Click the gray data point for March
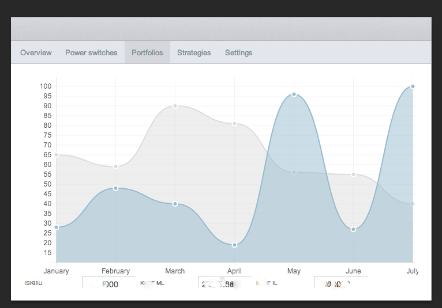The image size is (442, 308). (175, 106)
